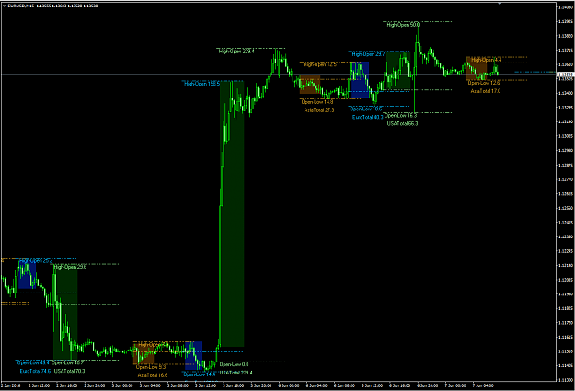Click the blue Euro session box on 6 Jun

click(360, 80)
